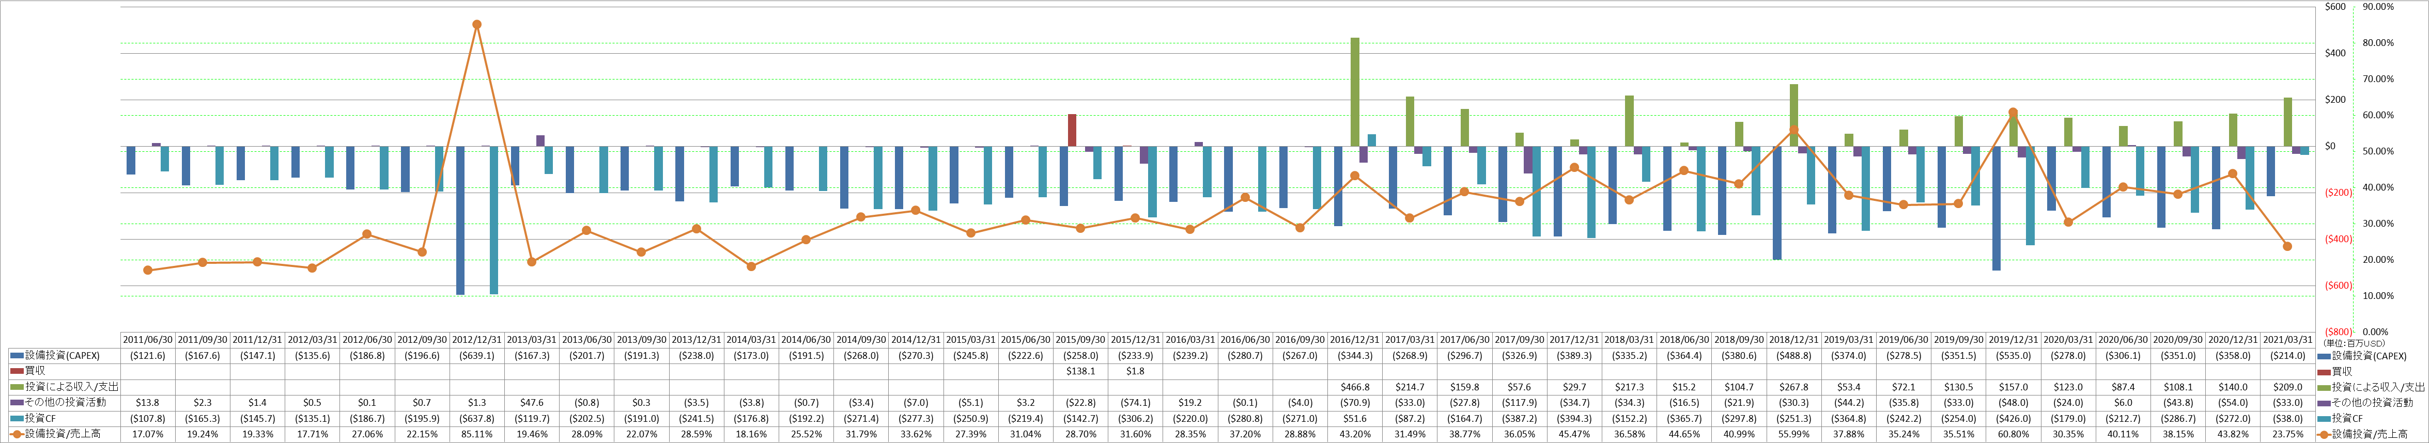Click the 17.07% ratio cell
This screenshot has height=443, width=2429.
coord(147,435)
